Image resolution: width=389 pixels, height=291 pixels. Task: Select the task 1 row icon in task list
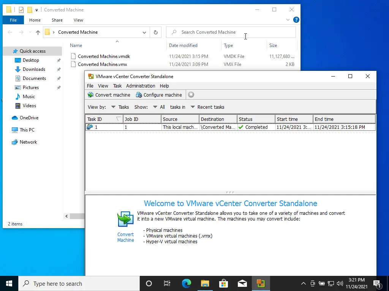pos(90,127)
